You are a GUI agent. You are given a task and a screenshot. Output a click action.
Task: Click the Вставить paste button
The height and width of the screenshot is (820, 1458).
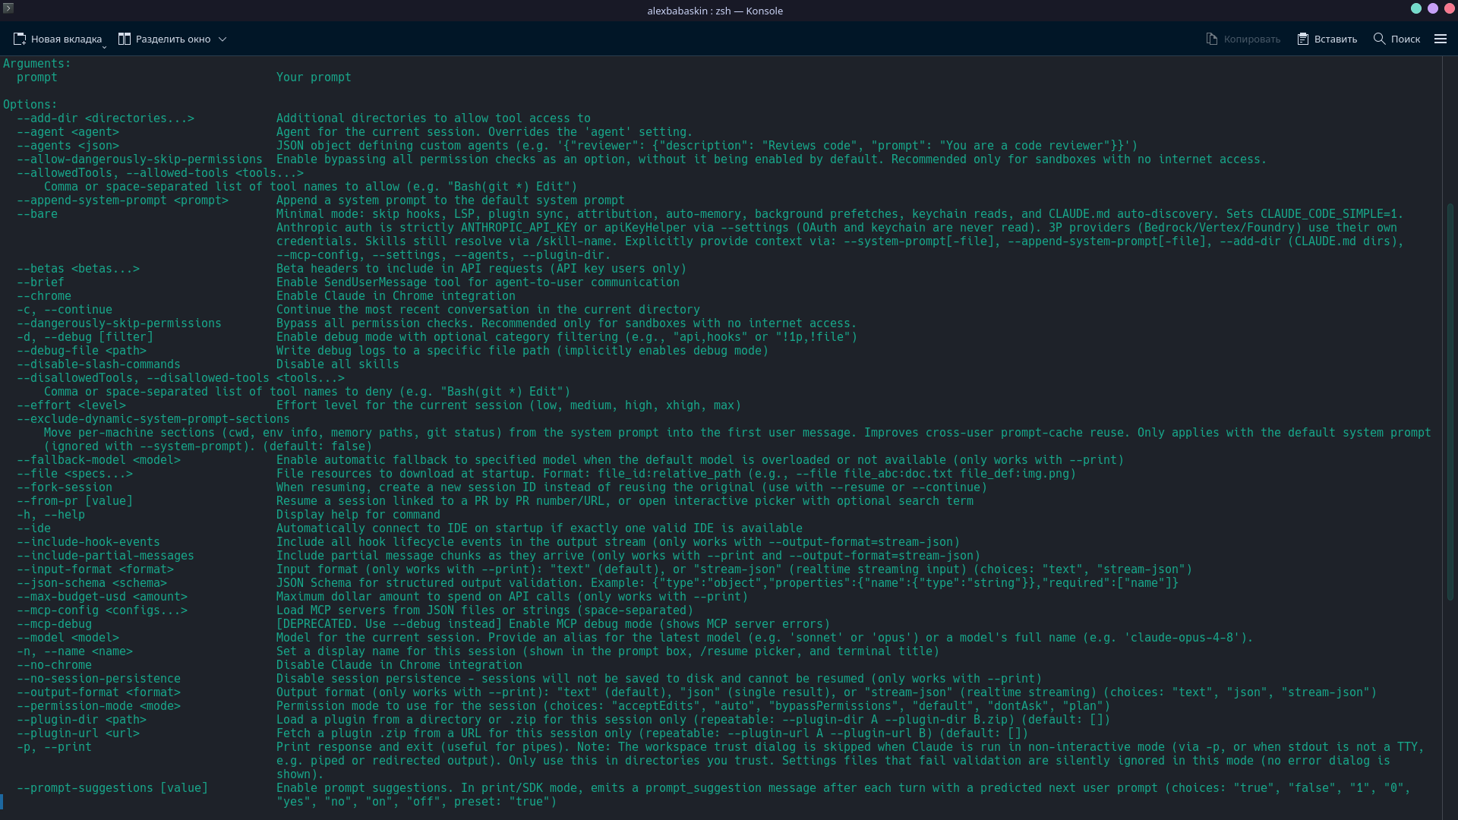tap(1327, 39)
